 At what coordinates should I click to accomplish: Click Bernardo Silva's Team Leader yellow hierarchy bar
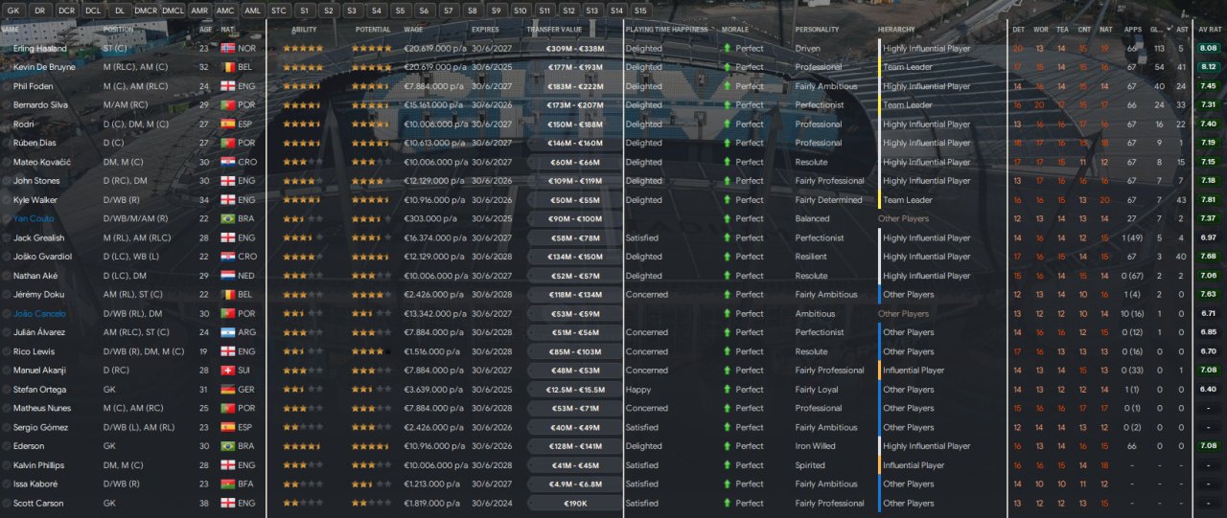879,105
